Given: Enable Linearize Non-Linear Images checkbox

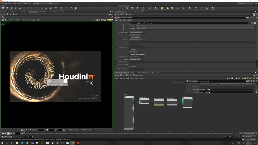Looking at the screenshot, I should pos(130,54).
